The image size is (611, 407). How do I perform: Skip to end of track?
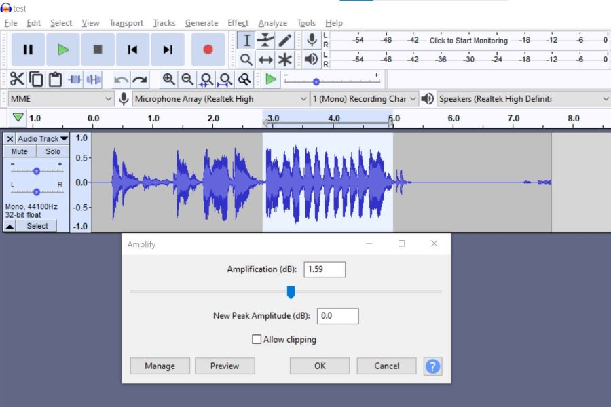(x=168, y=50)
